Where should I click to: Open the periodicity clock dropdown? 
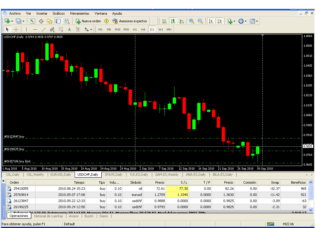click(x=246, y=21)
